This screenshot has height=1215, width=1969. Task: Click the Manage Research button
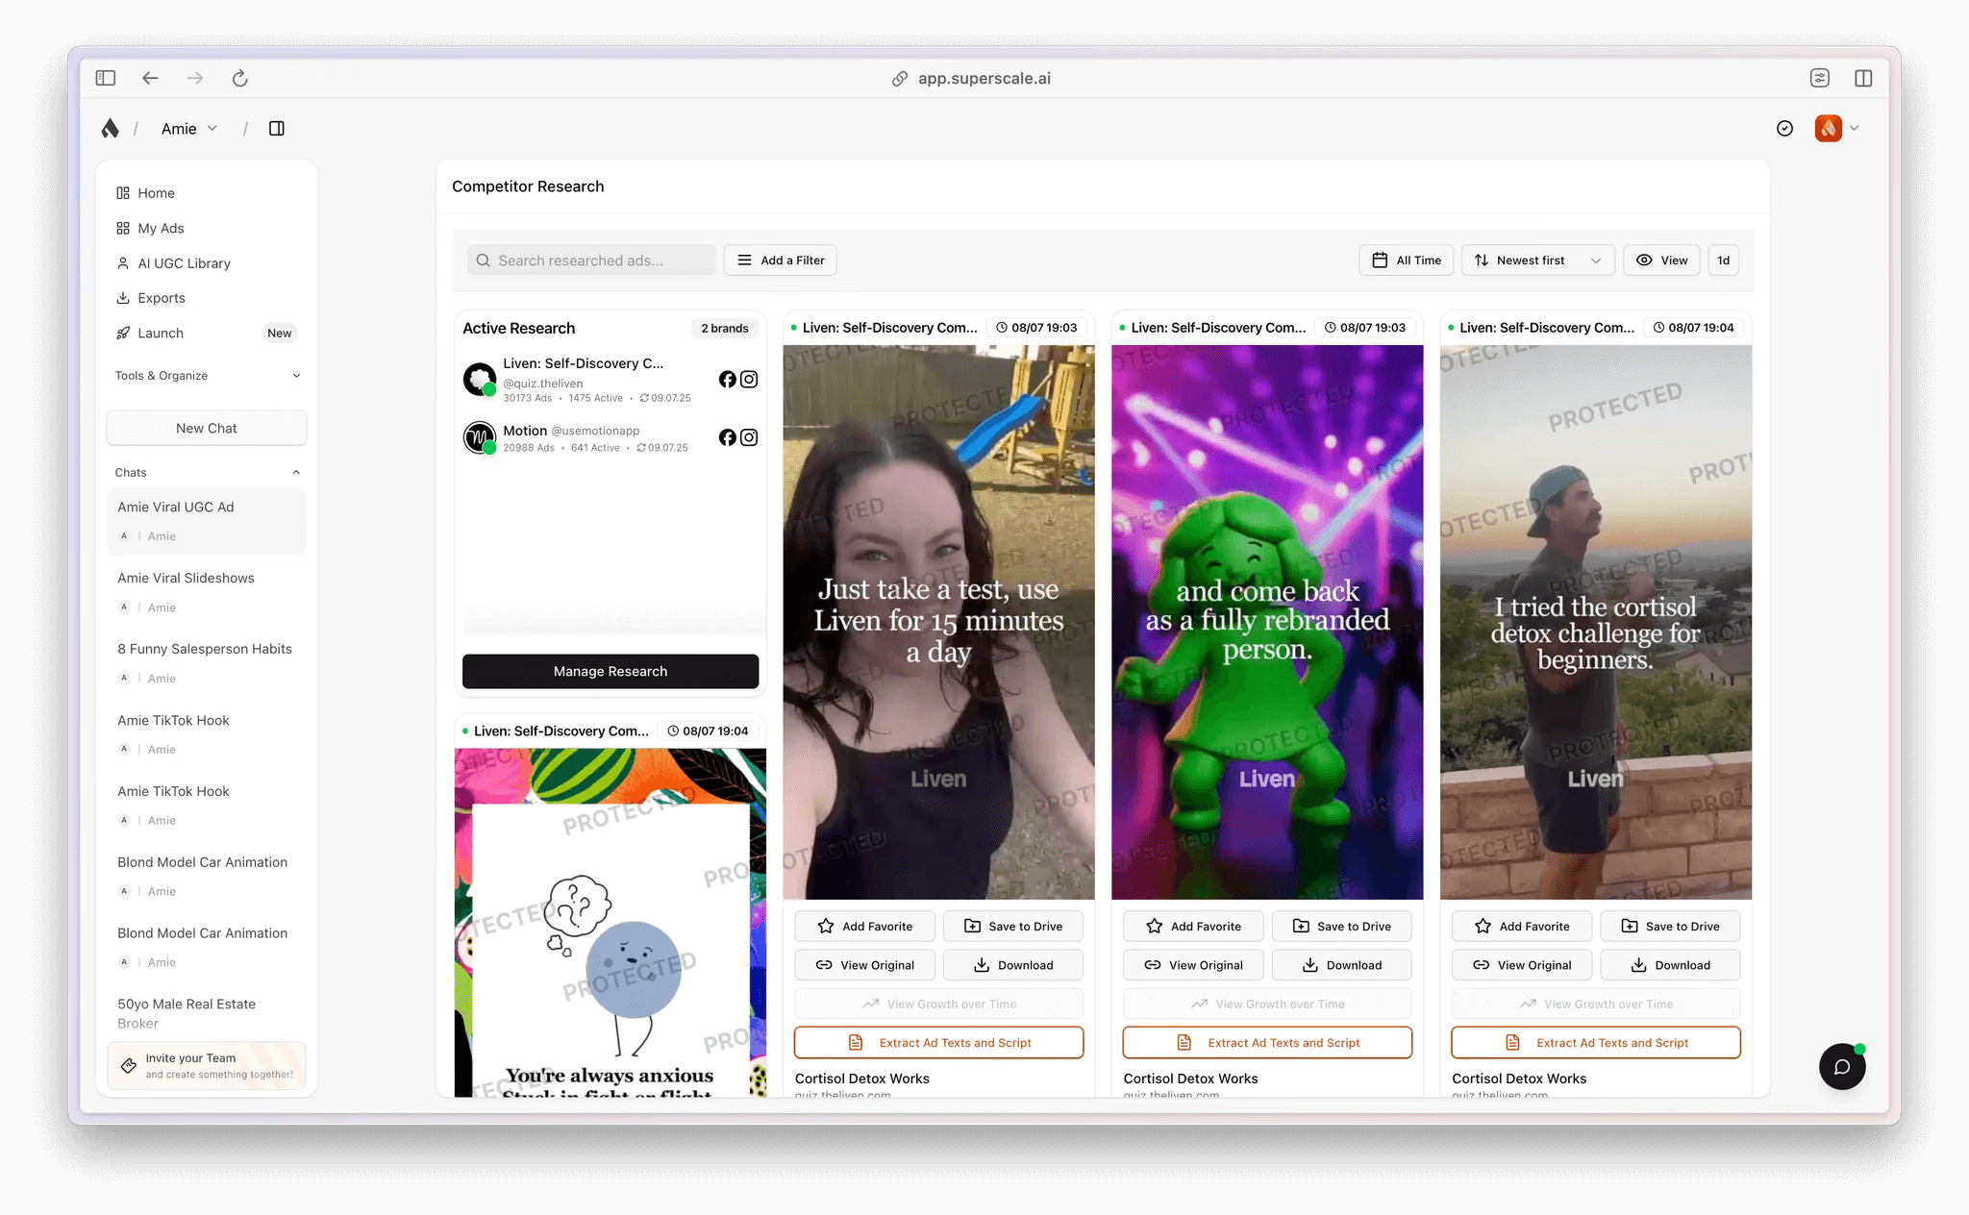coord(611,671)
